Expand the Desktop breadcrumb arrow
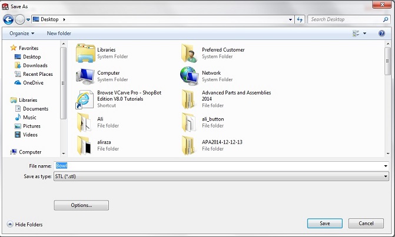This screenshot has width=395, height=237. tap(64, 19)
